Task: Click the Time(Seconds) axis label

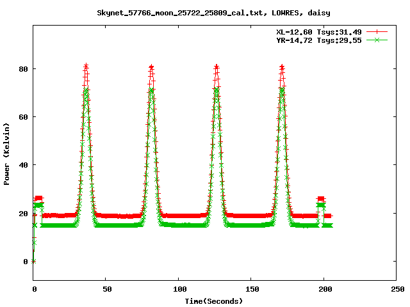Action: [213, 301]
